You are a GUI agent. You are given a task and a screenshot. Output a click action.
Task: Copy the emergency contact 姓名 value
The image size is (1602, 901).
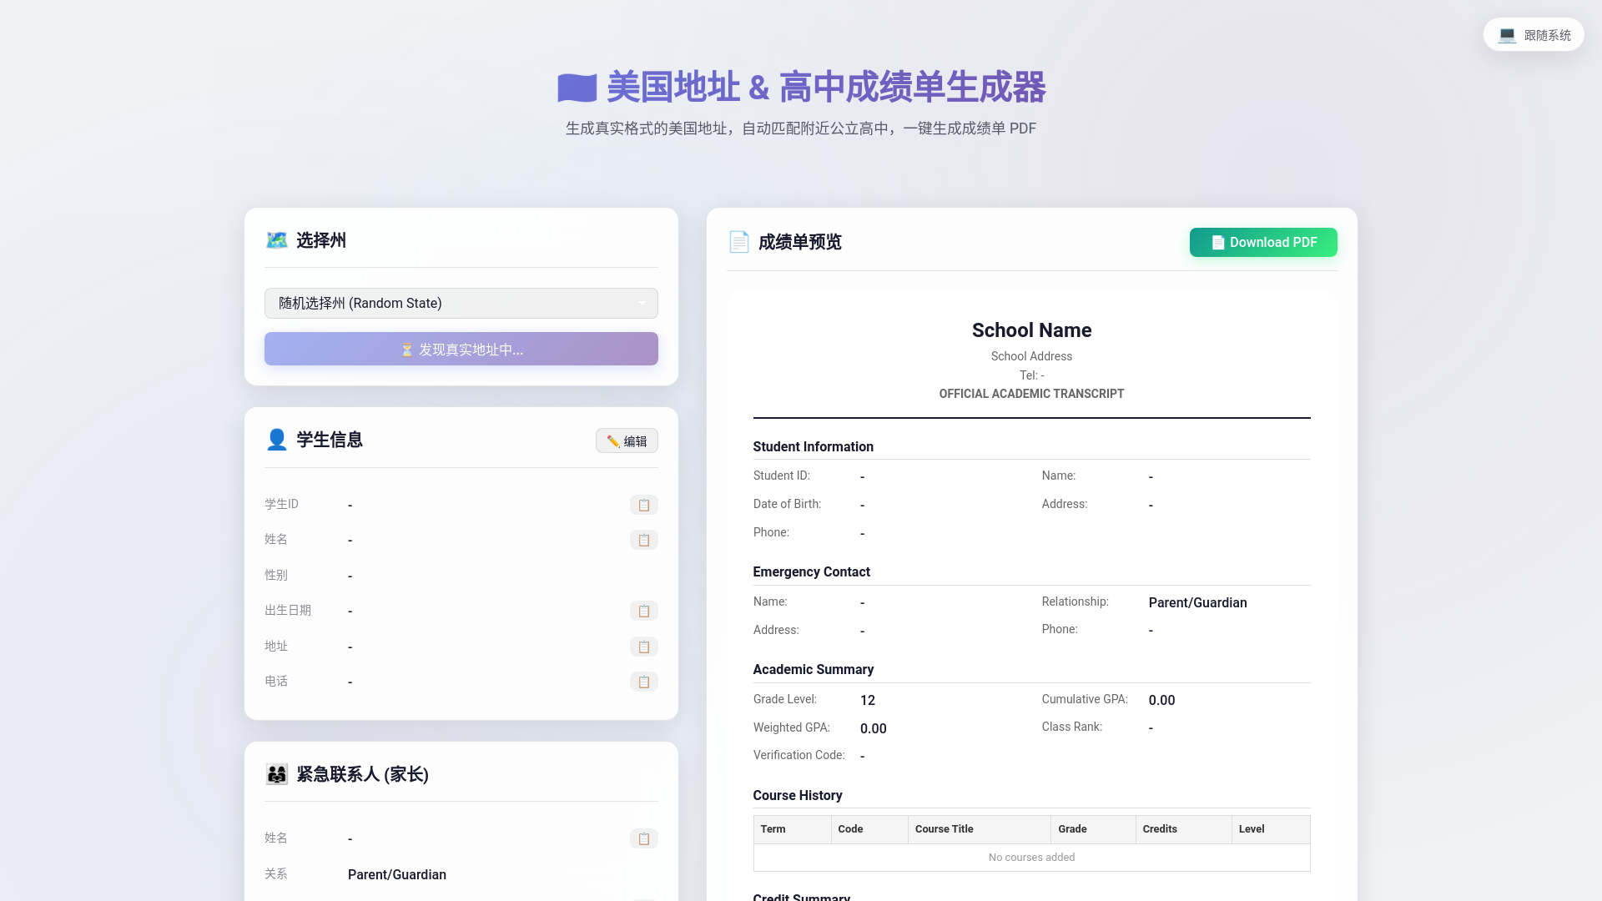tap(643, 838)
